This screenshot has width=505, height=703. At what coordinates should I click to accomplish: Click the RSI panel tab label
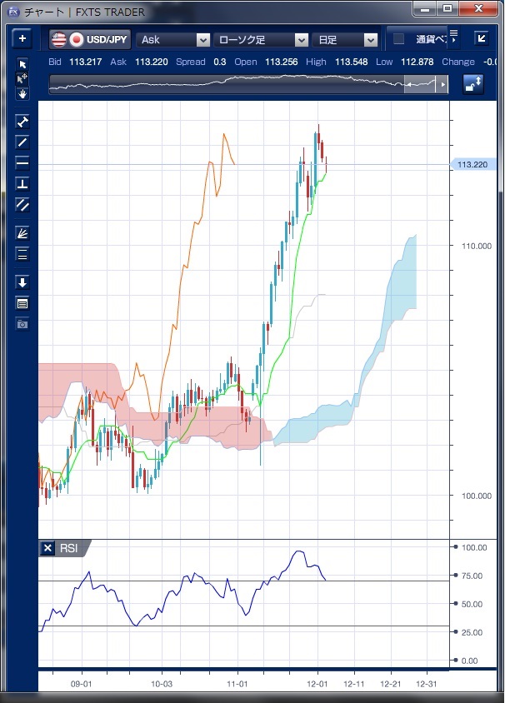[x=69, y=548]
